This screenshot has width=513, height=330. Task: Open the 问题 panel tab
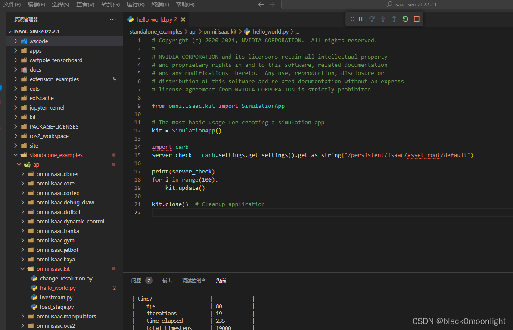tap(136, 280)
